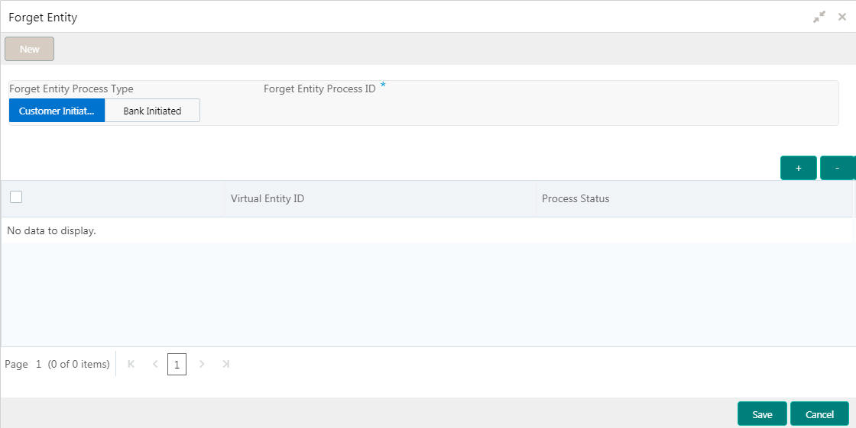The image size is (856, 428).
Task: Click the minus icon to remove row
Action: click(x=837, y=168)
